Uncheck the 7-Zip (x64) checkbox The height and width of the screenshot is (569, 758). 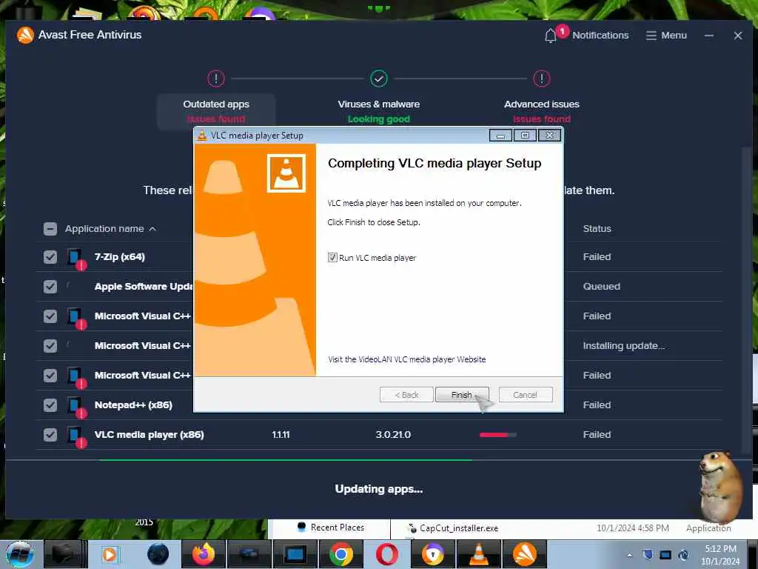coord(50,257)
